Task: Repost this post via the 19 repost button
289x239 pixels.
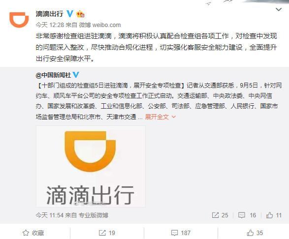Action: point(107,233)
